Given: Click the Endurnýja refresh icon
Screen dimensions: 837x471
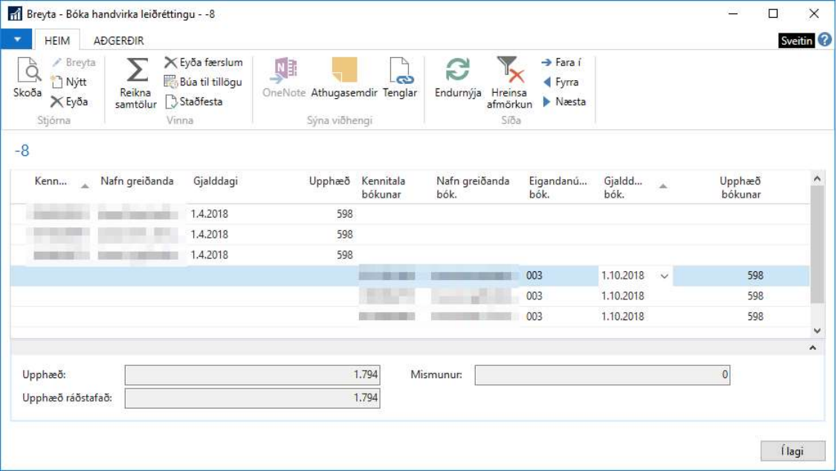Looking at the screenshot, I should (458, 71).
